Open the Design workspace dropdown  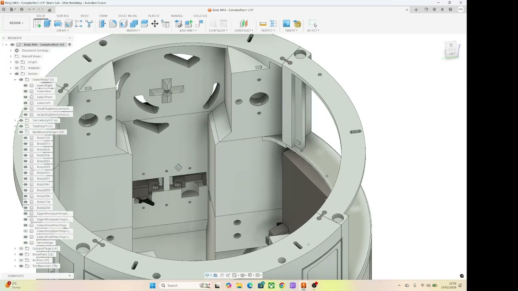17,23
